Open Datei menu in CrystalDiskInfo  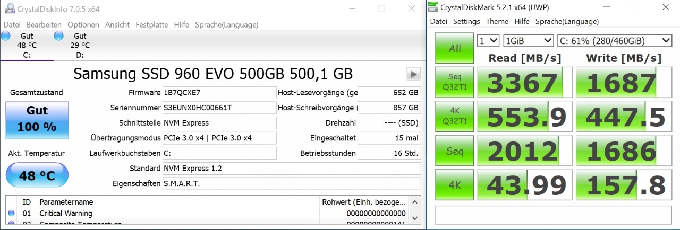(x=12, y=25)
